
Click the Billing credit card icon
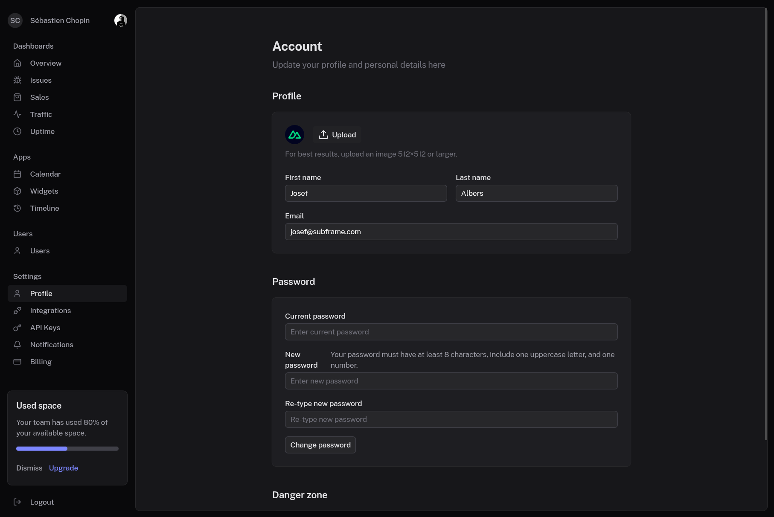(x=17, y=362)
